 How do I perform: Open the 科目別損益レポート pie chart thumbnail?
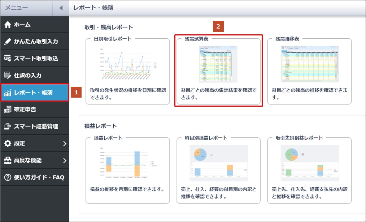[x=219, y=163]
